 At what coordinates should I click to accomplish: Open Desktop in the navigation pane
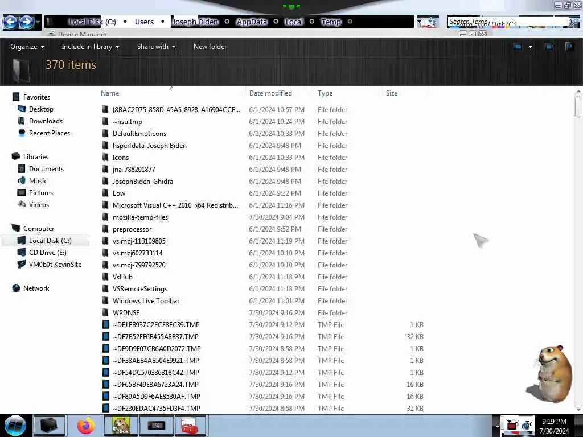(41, 109)
